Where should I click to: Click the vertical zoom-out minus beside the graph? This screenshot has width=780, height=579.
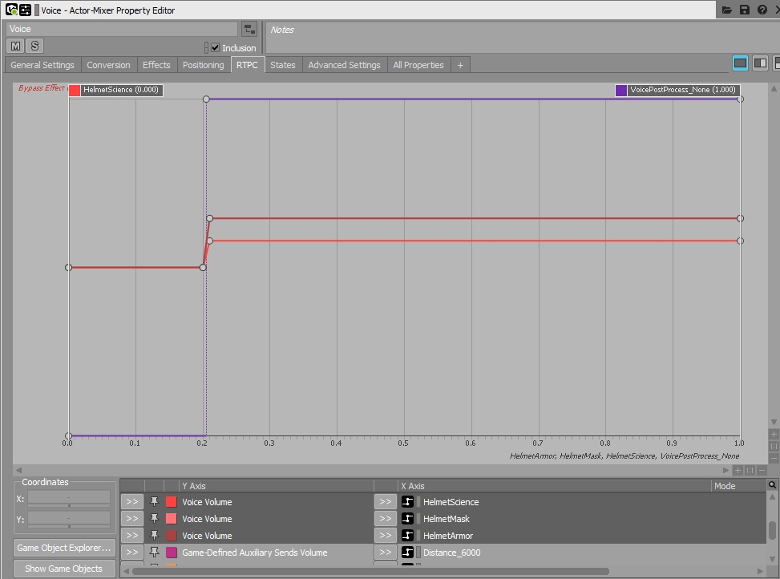(774, 458)
